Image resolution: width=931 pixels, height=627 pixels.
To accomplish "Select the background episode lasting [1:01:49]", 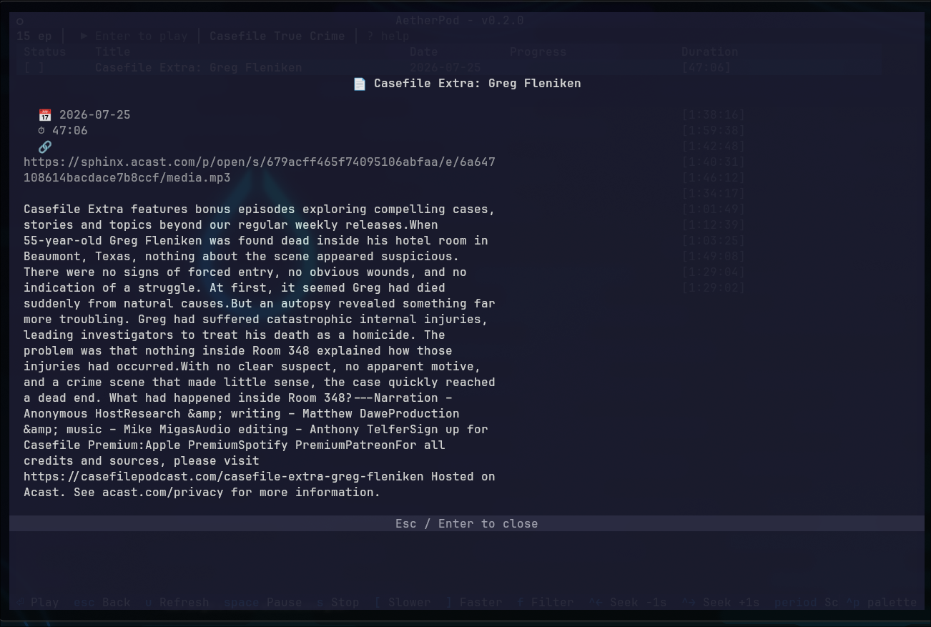I will tap(714, 209).
